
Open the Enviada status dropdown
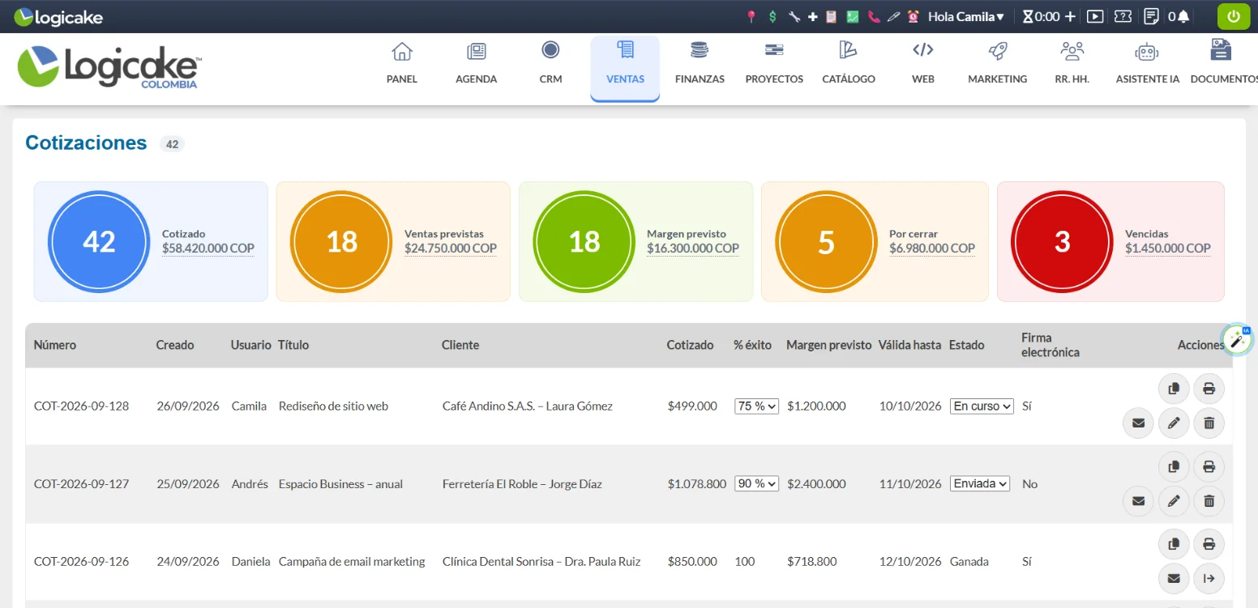pyautogui.click(x=980, y=483)
